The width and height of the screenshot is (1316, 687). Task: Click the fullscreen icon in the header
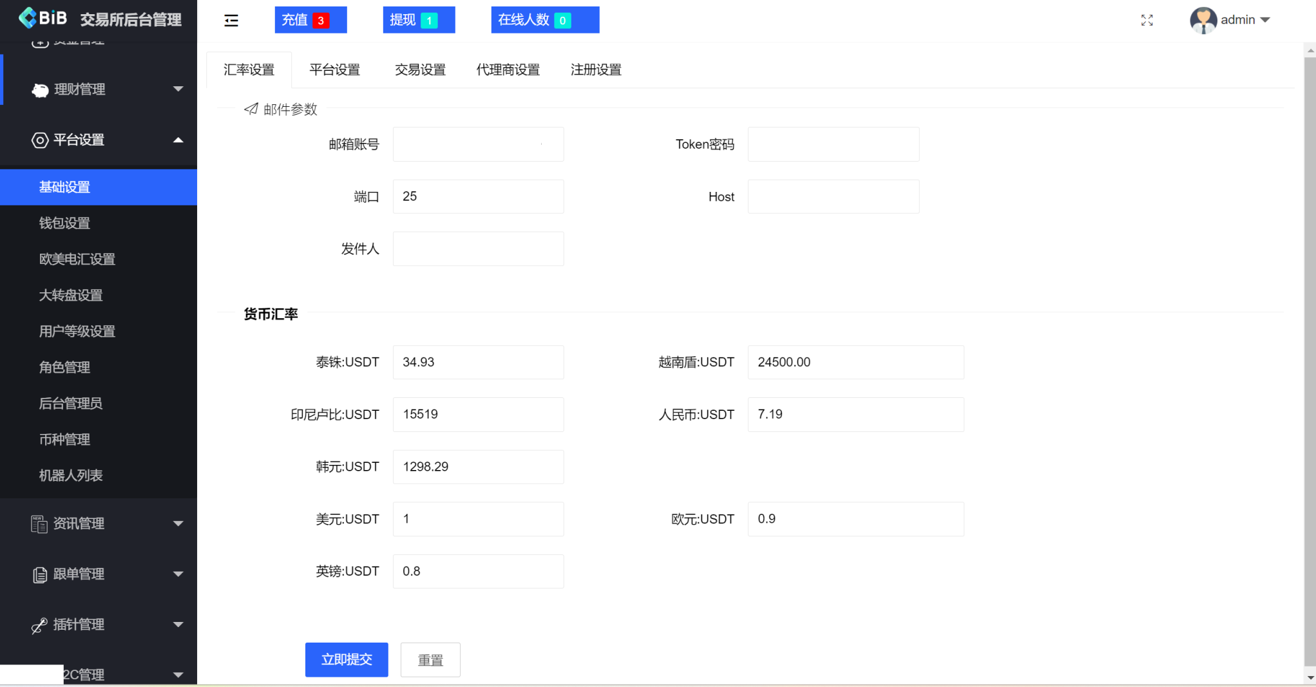(1147, 20)
